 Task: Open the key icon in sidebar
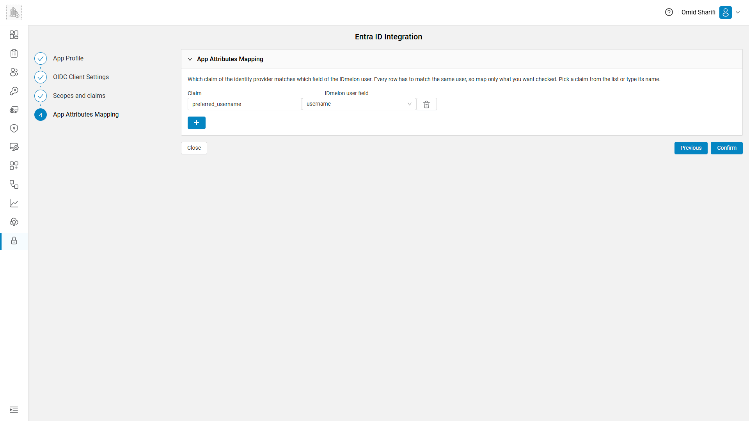[14, 91]
